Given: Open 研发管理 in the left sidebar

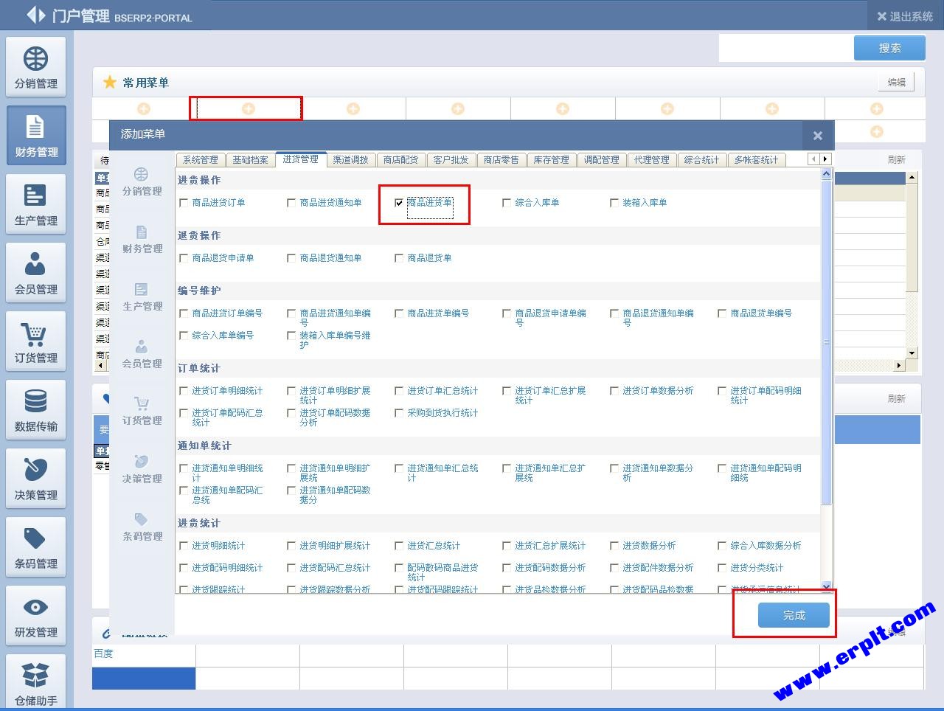Looking at the screenshot, I should (x=36, y=616).
